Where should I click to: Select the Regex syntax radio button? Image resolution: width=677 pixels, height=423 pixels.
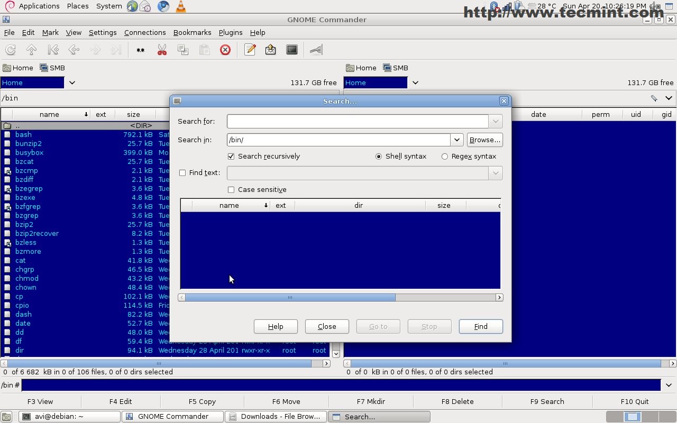click(444, 157)
